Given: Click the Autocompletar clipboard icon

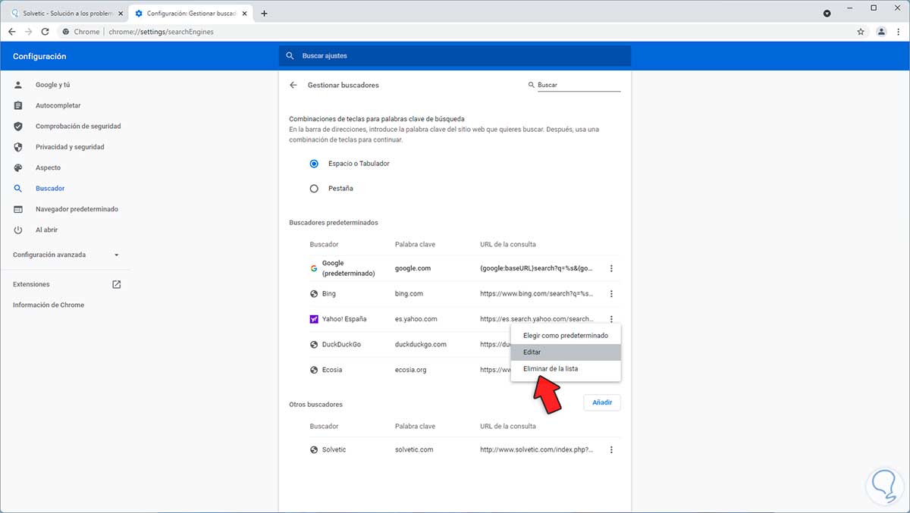Looking at the screenshot, I should [x=18, y=105].
